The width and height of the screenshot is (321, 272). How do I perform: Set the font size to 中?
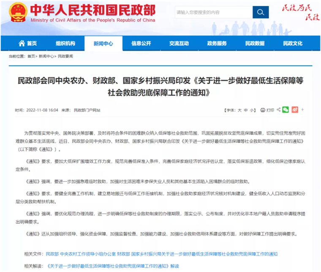click(246, 110)
